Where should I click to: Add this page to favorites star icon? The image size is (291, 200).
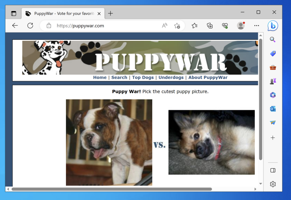177,26
